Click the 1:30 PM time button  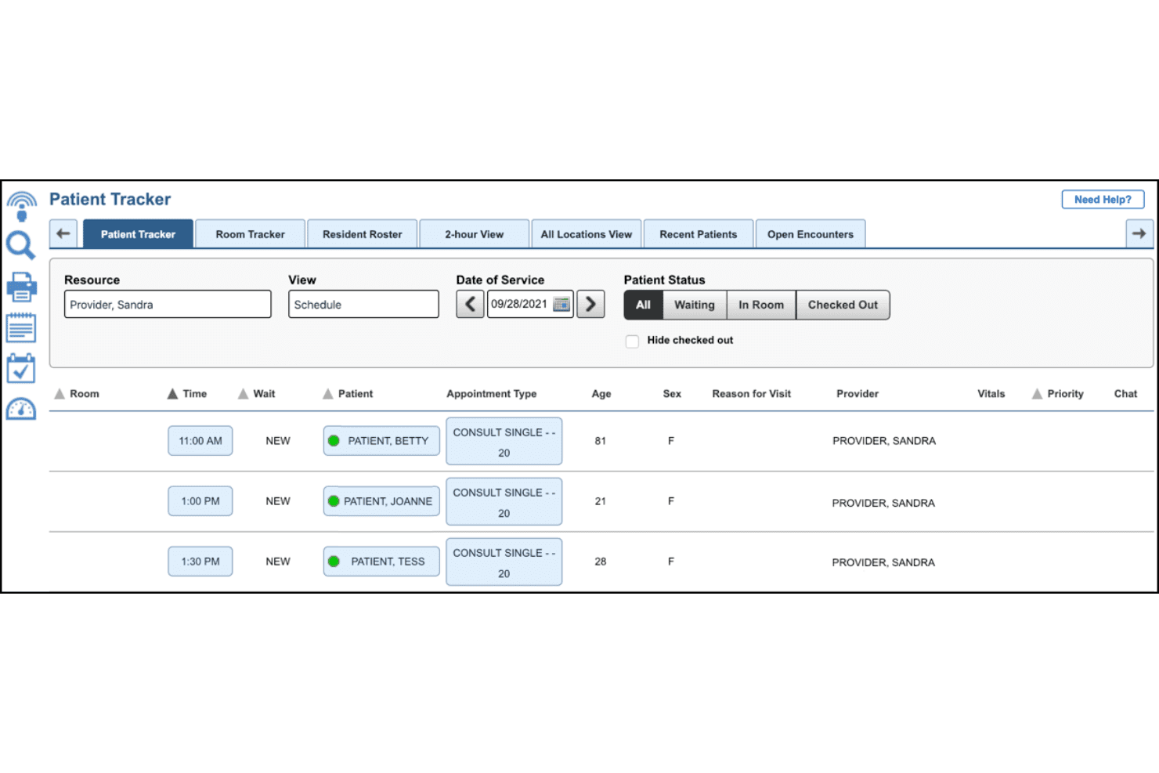click(x=200, y=562)
